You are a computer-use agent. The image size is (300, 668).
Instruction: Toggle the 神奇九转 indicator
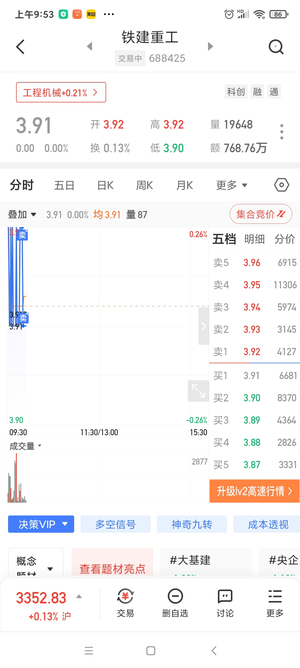192,524
